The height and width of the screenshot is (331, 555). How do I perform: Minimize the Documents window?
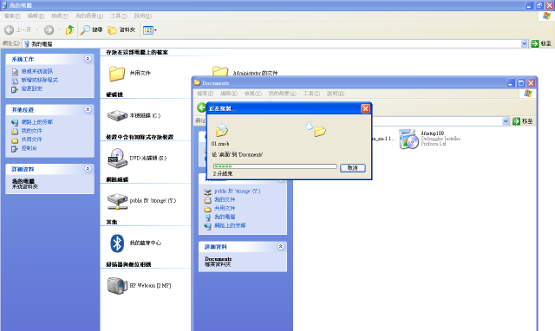(511, 83)
